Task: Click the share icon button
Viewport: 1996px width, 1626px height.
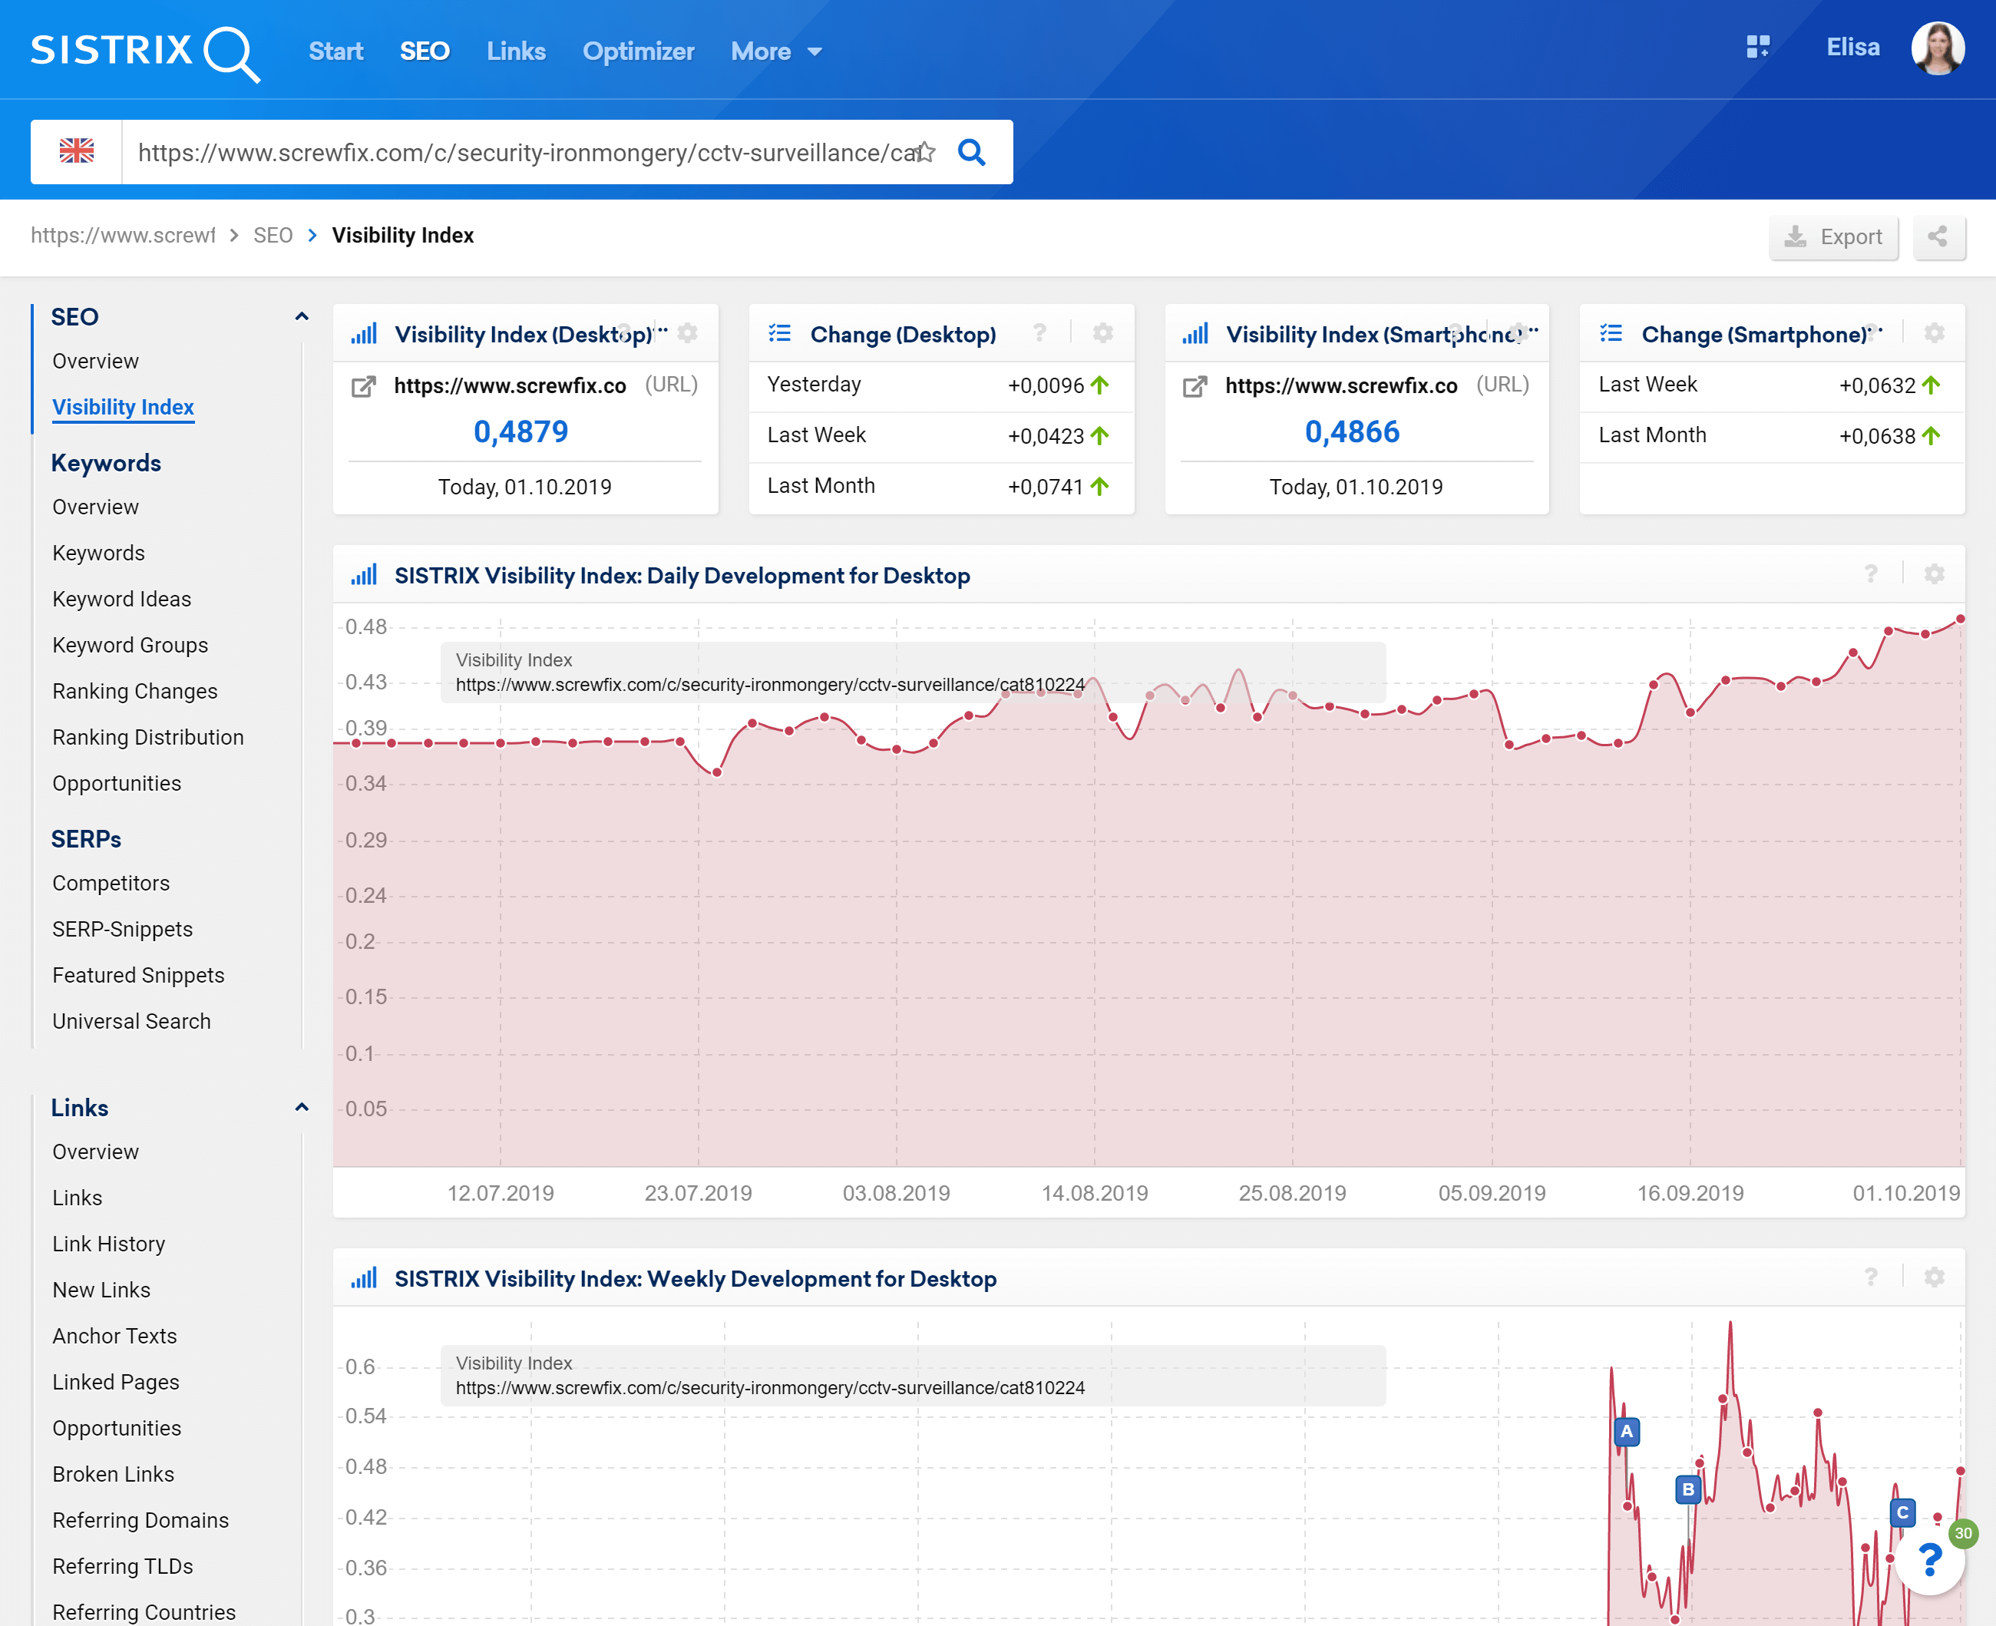Action: [x=1938, y=237]
